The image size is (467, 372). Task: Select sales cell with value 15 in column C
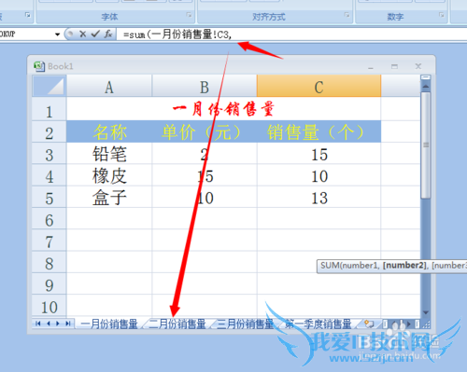click(318, 153)
